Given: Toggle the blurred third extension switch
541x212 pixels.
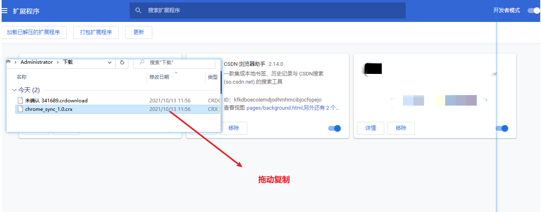Looking at the screenshot, I should (502, 128).
